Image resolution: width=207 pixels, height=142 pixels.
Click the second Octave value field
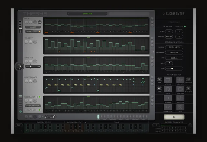point(179,31)
